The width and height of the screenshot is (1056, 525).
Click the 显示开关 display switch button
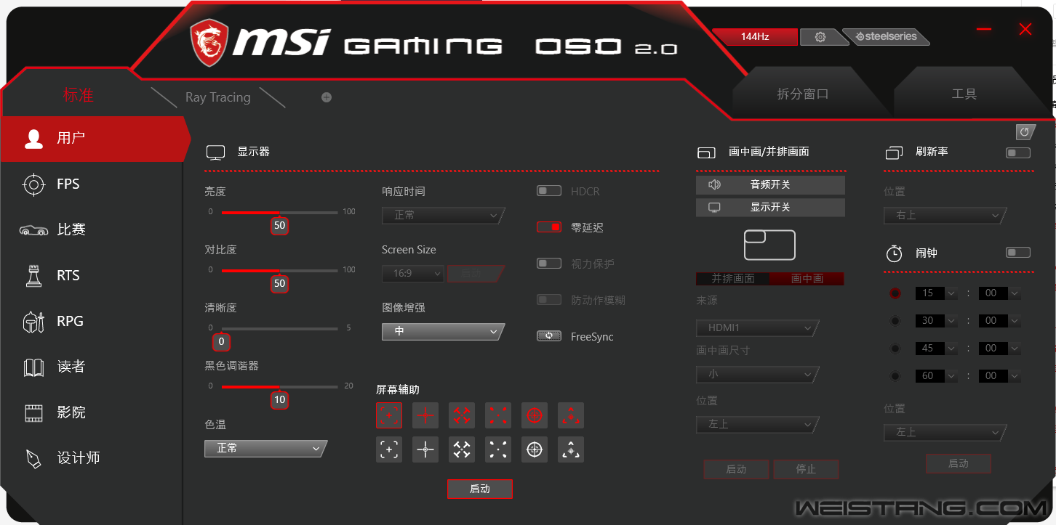770,208
